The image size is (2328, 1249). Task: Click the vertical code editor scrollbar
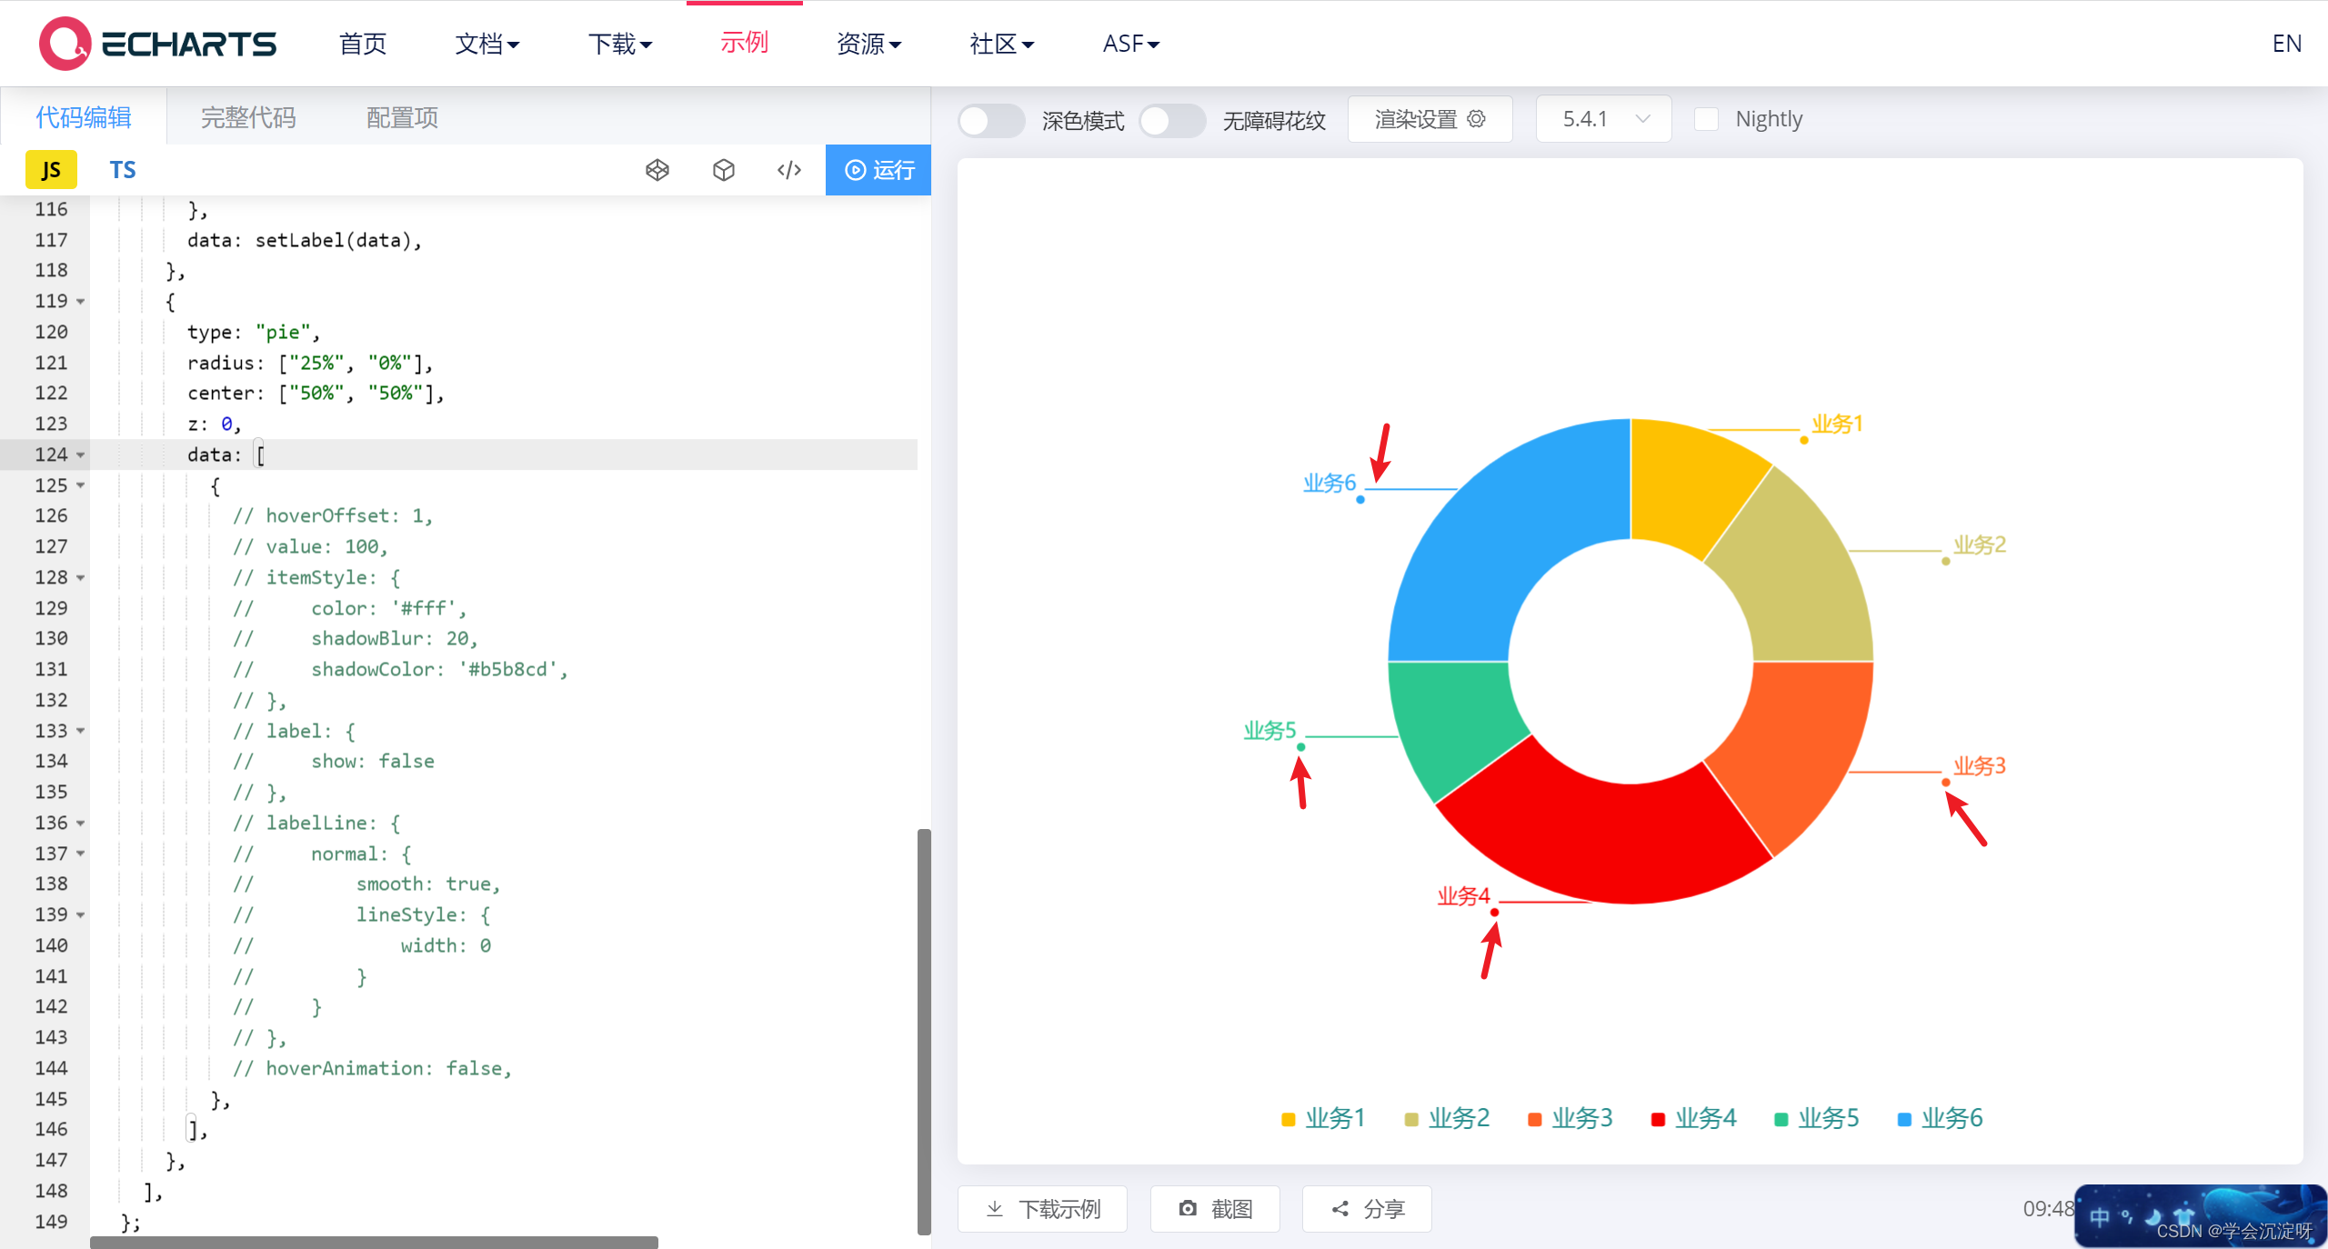pos(924,1031)
